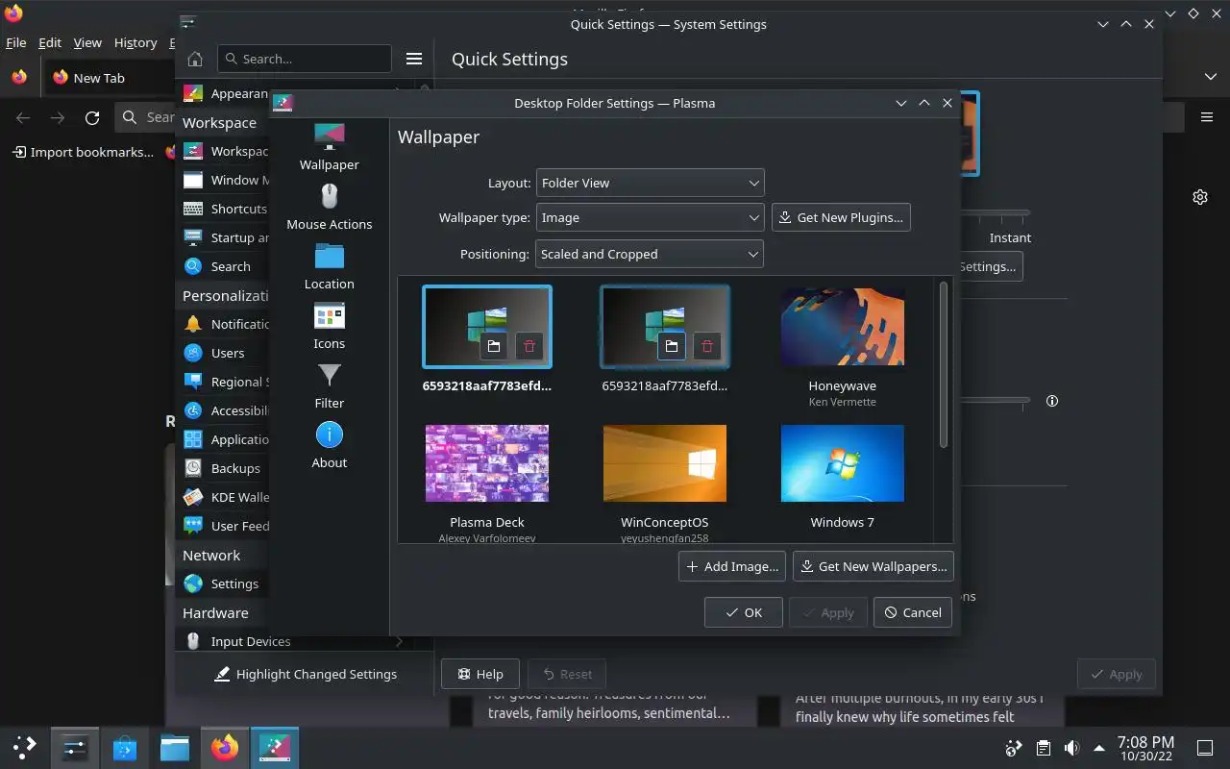
Task: Open clipboard tray icon
Action: pyautogui.click(x=1043, y=748)
